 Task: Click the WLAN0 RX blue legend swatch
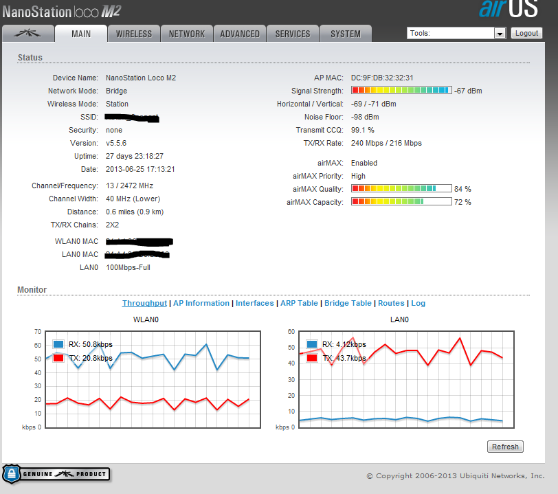pyautogui.click(x=58, y=344)
